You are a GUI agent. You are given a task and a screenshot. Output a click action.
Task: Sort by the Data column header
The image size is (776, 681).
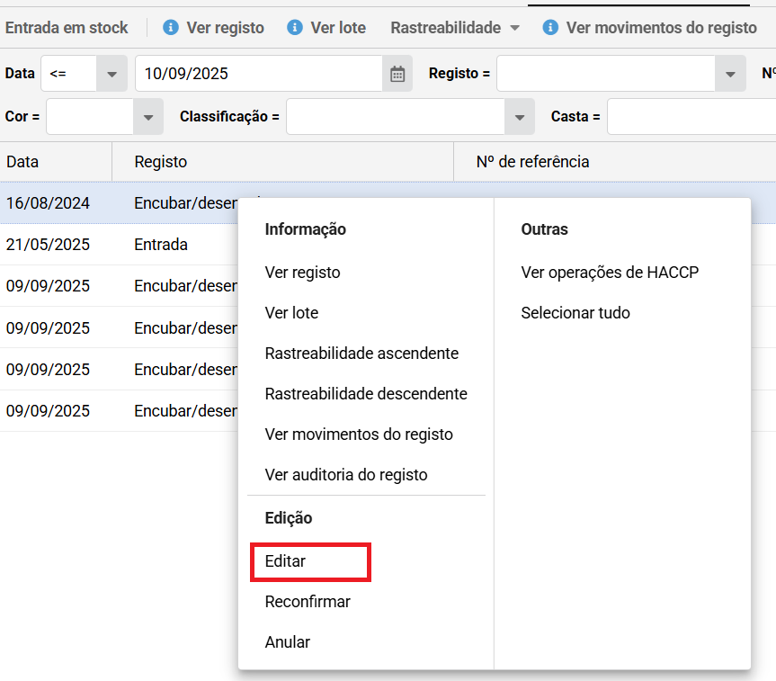[56, 162]
